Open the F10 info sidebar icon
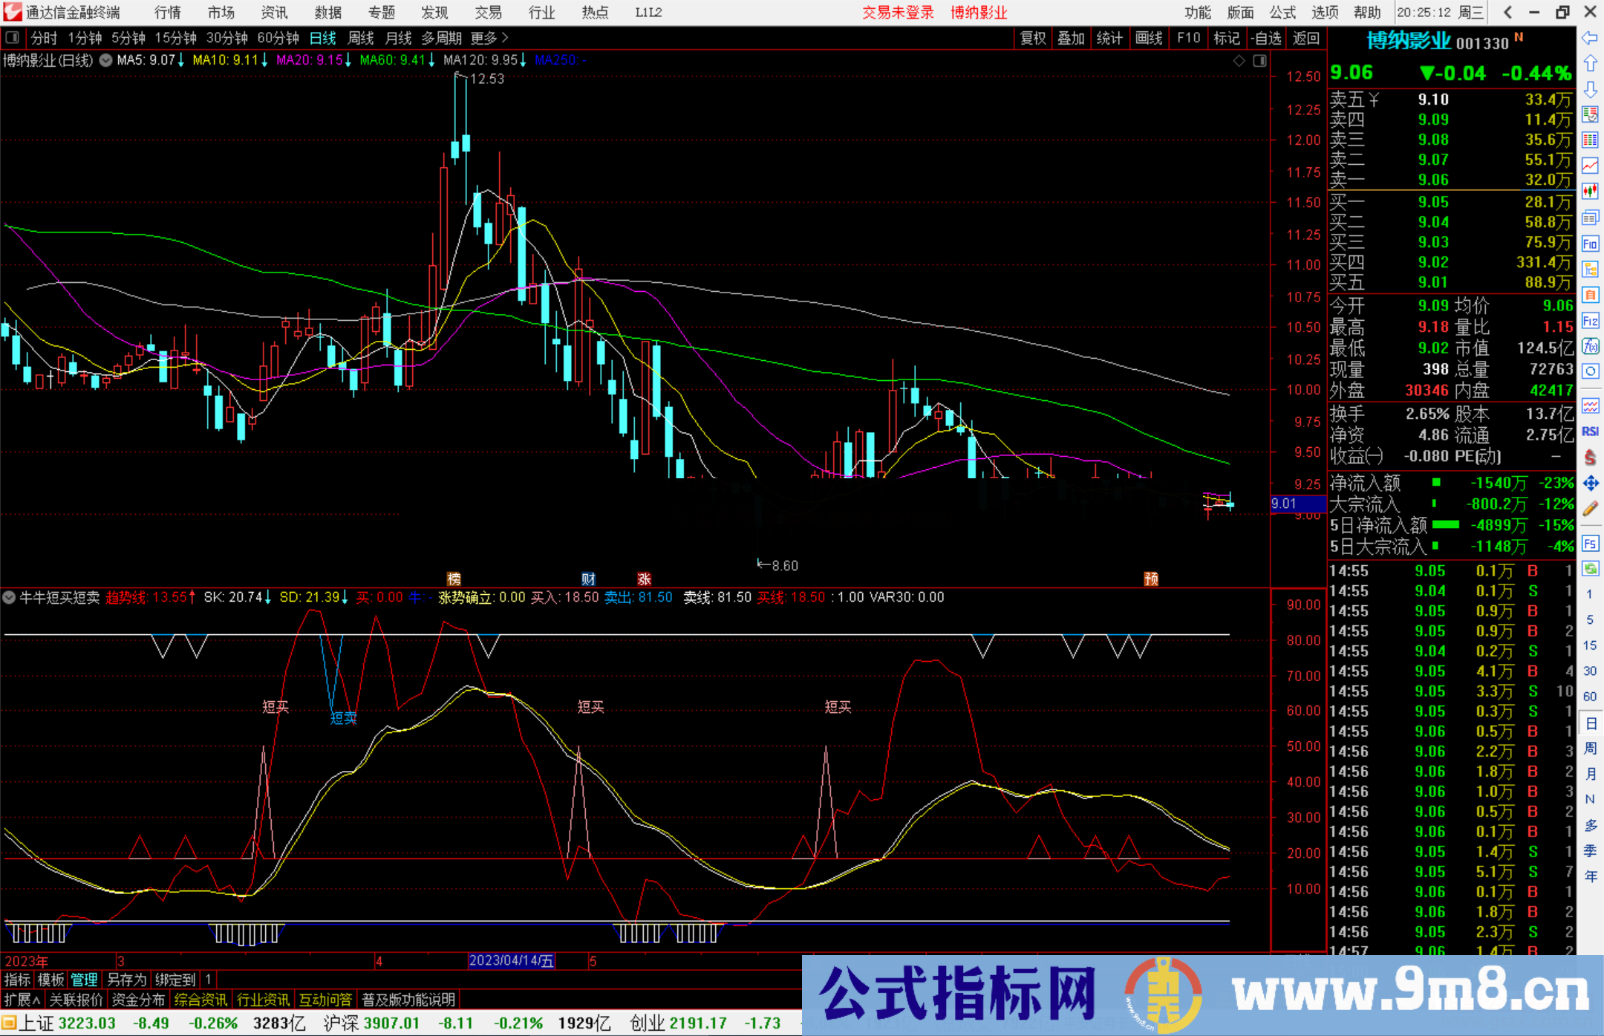The height and width of the screenshot is (1036, 1604). click(1590, 244)
